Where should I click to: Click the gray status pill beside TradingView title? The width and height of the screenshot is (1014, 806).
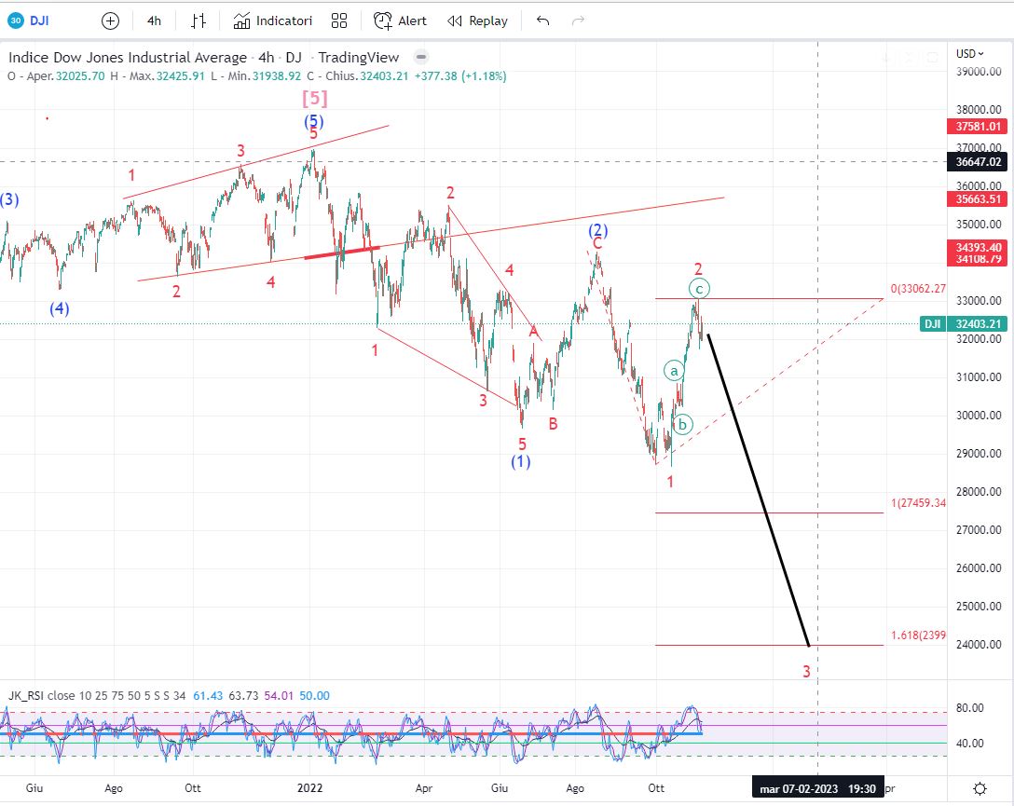(421, 57)
